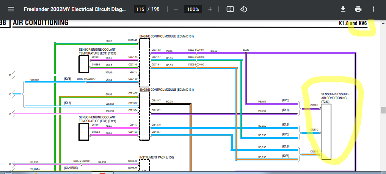Open the sidebar hamburger menu

[x=11, y=9]
